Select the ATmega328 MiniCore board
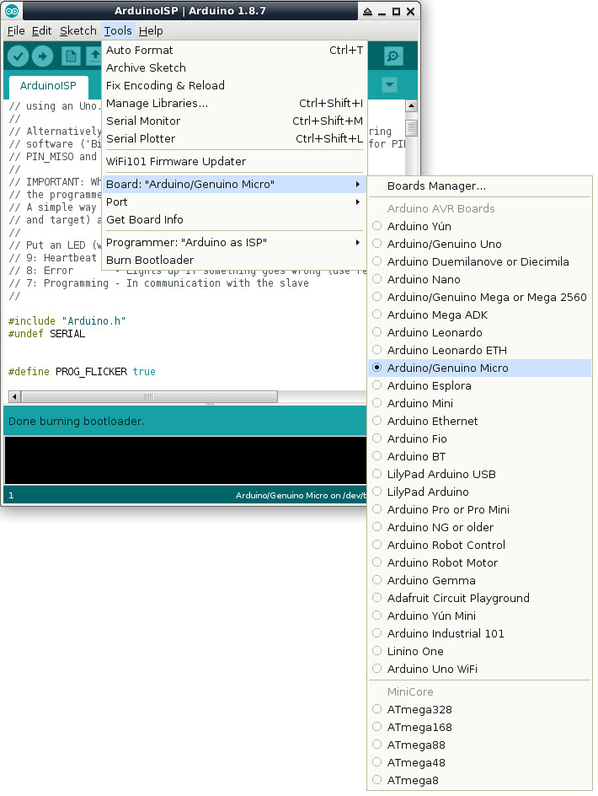The image size is (598, 796). click(x=479, y=710)
